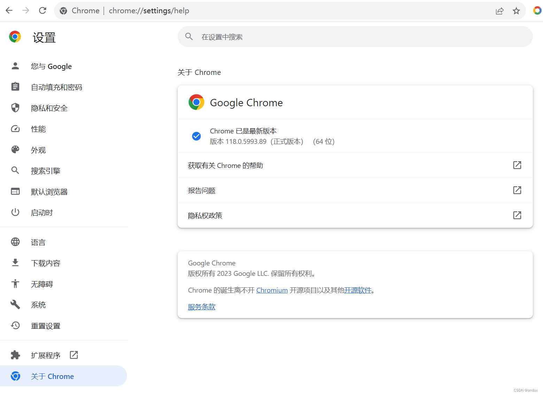This screenshot has width=543, height=395.
Task: Click open-in-new icon on 隐私权政策 row
Action: pos(517,215)
